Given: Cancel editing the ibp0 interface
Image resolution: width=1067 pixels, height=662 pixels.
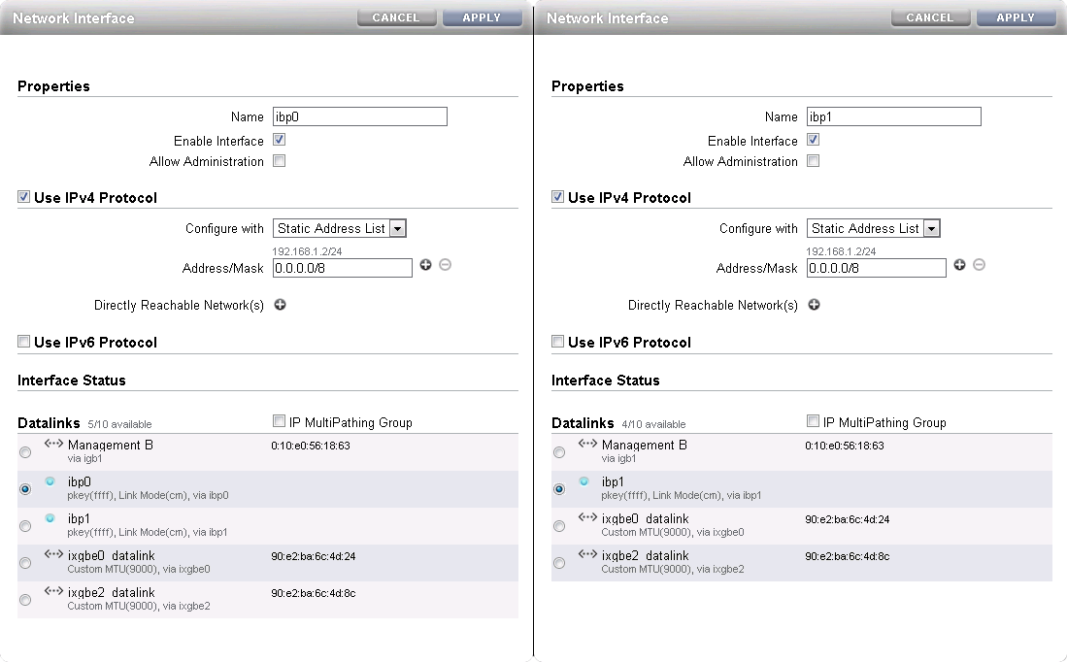Looking at the screenshot, I should click(396, 17).
